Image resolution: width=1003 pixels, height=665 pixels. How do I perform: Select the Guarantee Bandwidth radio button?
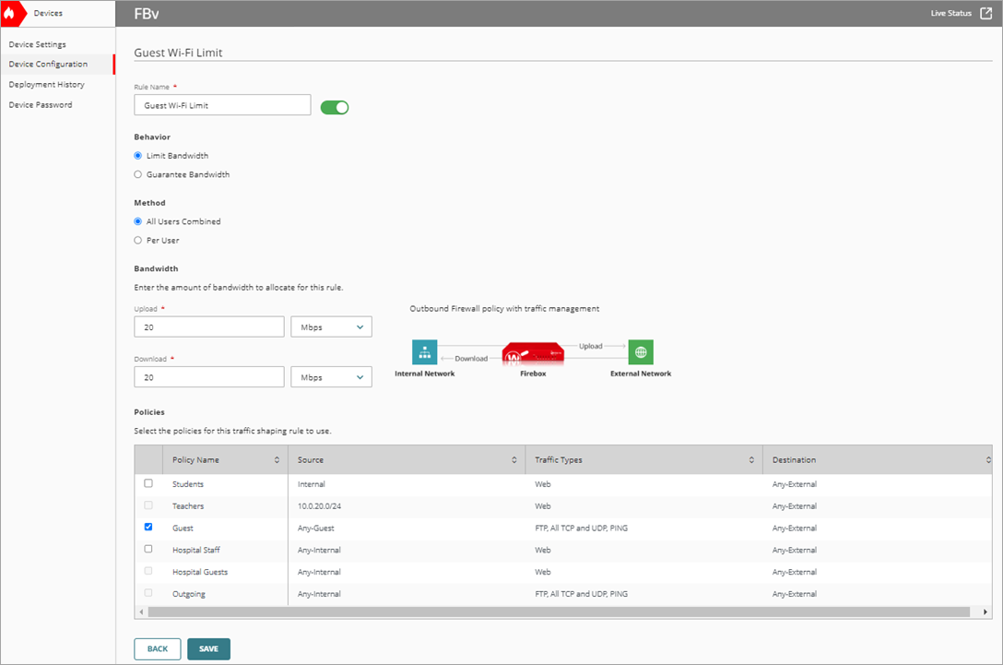tap(138, 174)
